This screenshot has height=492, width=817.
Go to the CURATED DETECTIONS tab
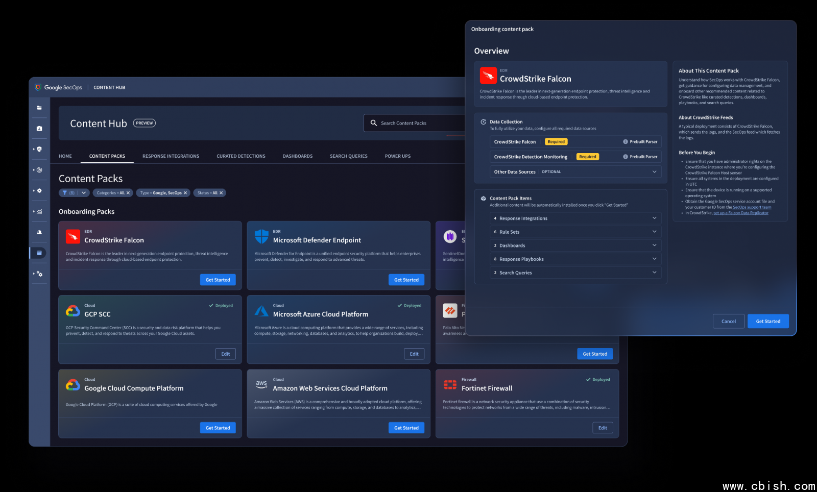click(x=241, y=156)
